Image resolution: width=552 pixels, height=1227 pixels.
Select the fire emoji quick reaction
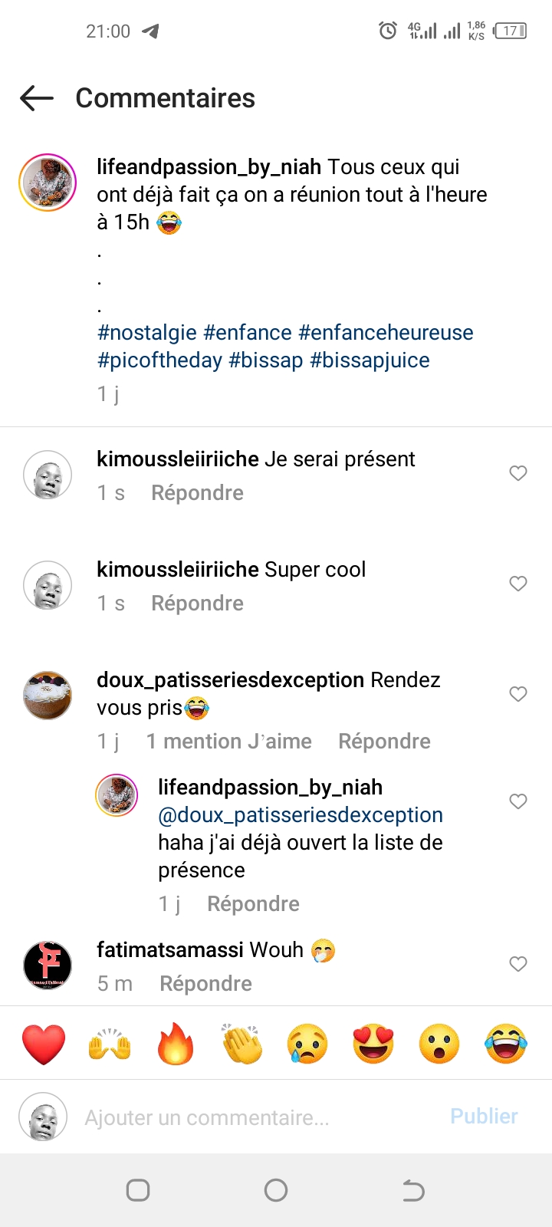click(176, 1044)
